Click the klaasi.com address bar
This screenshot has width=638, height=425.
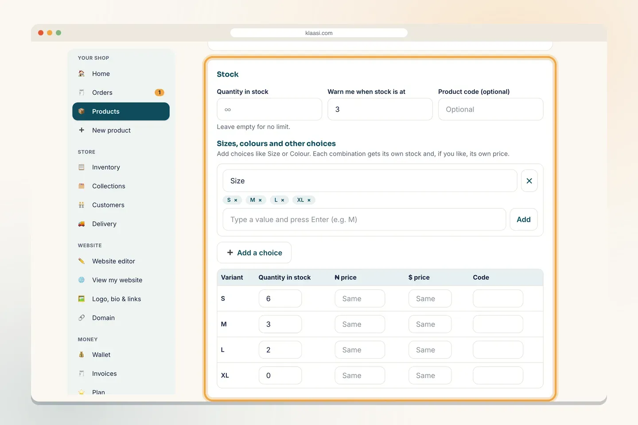pos(319,33)
